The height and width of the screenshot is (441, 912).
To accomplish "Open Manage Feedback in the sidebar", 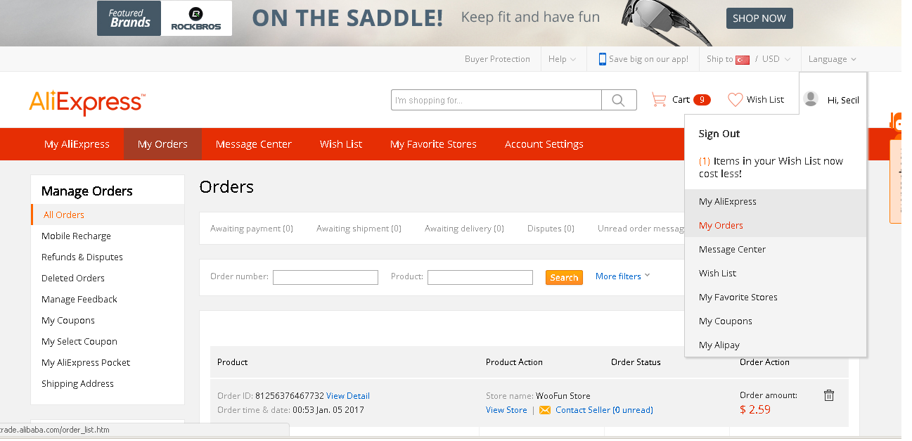I will click(79, 299).
